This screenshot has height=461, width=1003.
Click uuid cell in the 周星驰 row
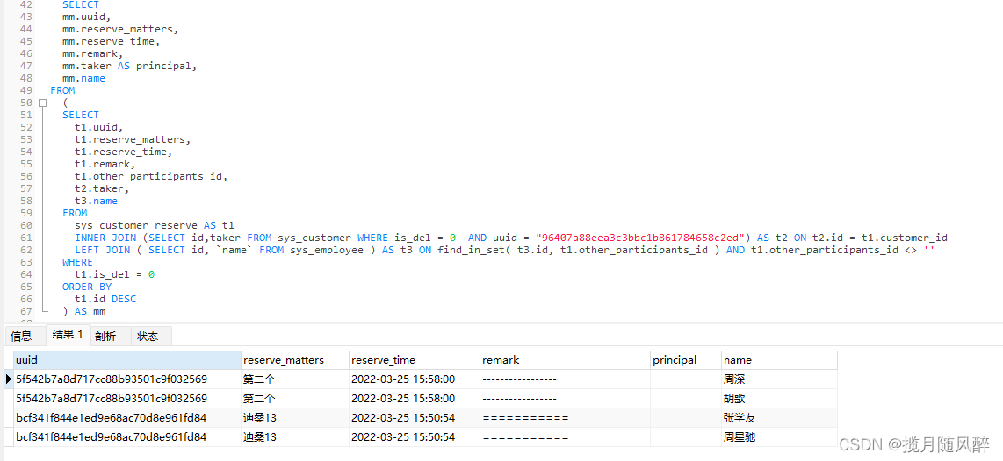point(126,437)
